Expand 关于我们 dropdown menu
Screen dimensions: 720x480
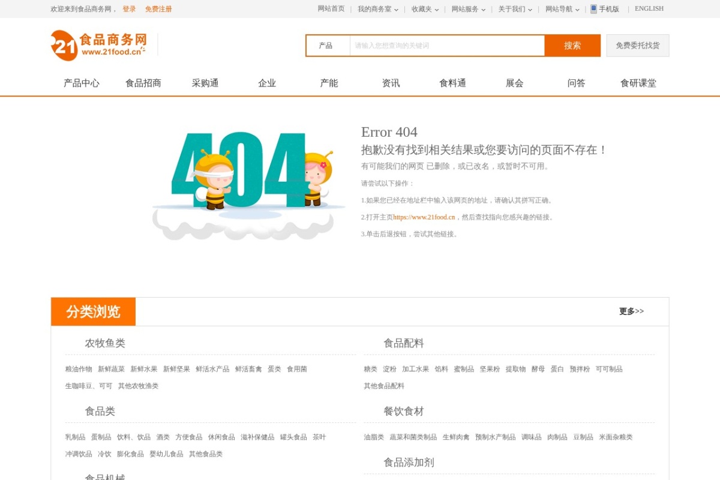pos(515,9)
